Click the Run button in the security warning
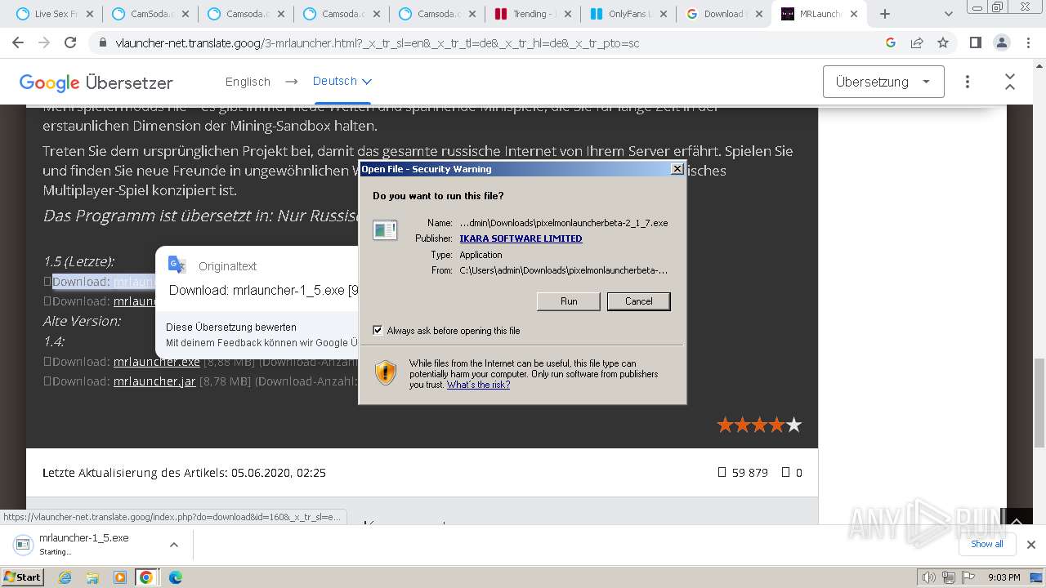 point(569,301)
